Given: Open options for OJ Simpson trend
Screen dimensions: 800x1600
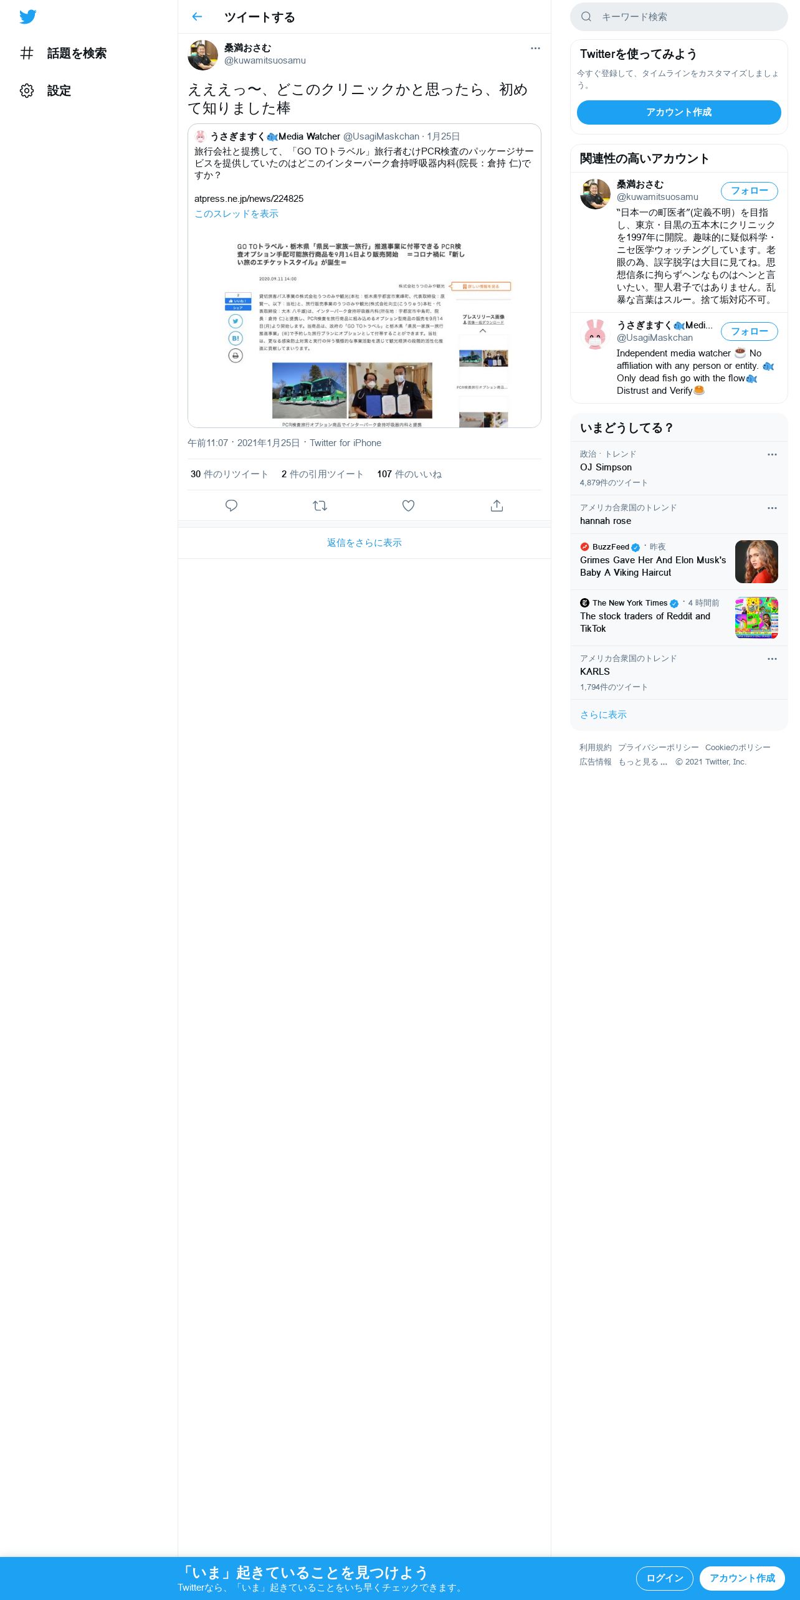Looking at the screenshot, I should click(772, 455).
